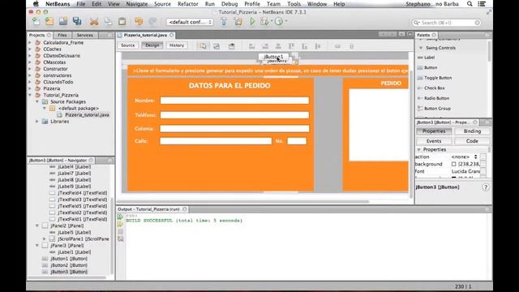Activate Connection Mode in the designer toolbar
Screen dimensions: 519x292
(217, 46)
